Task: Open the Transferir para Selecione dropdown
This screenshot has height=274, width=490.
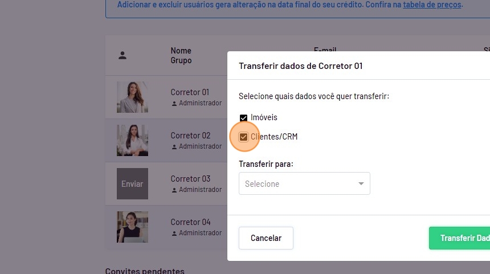Action: [304, 184]
